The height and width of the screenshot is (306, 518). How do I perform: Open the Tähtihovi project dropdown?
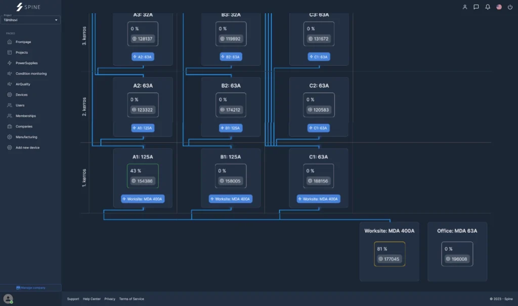coord(31,20)
